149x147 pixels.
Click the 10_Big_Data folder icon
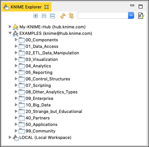click(22, 105)
